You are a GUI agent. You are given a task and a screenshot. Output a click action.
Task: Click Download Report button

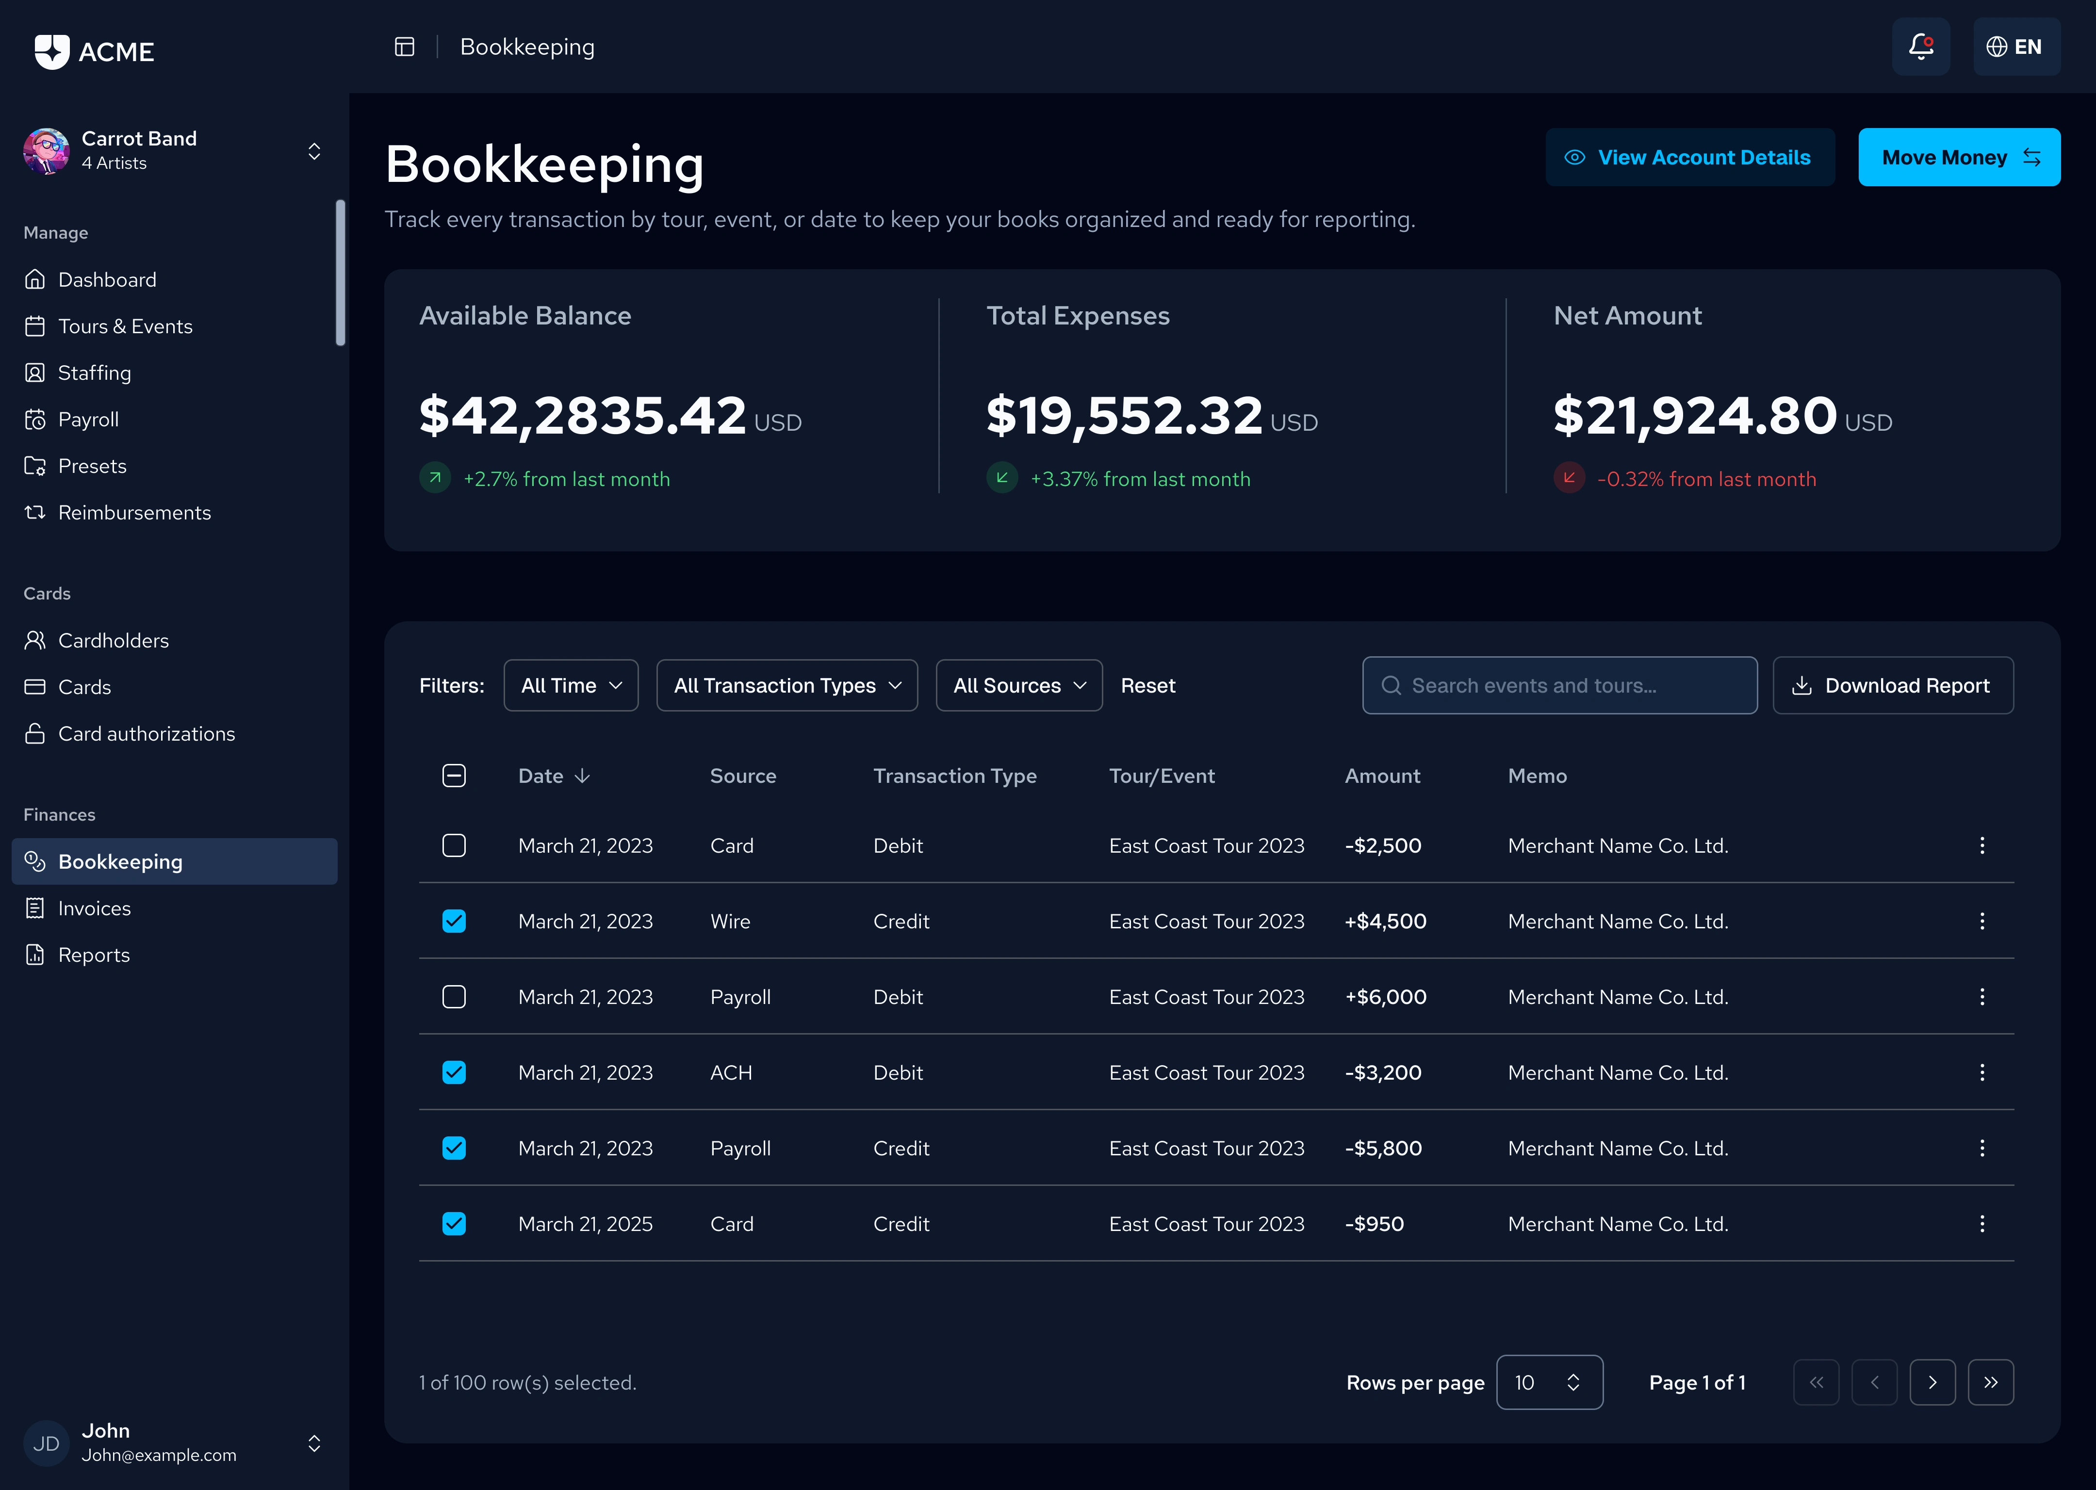click(x=1892, y=685)
